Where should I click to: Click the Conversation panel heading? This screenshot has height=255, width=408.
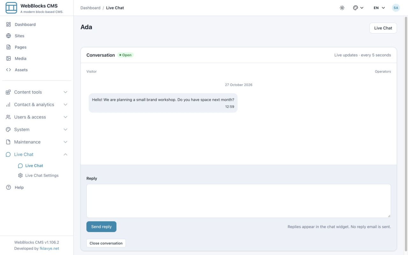tap(100, 55)
